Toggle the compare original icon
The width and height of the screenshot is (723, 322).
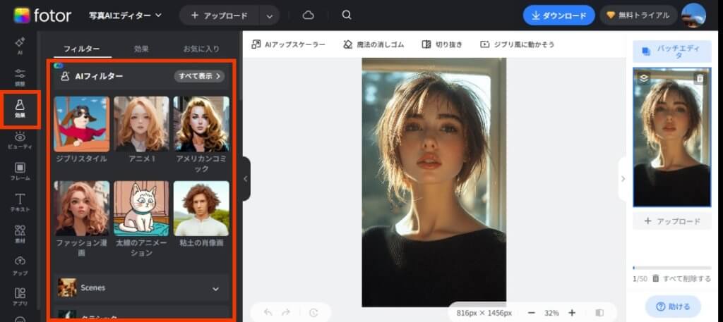599,313
